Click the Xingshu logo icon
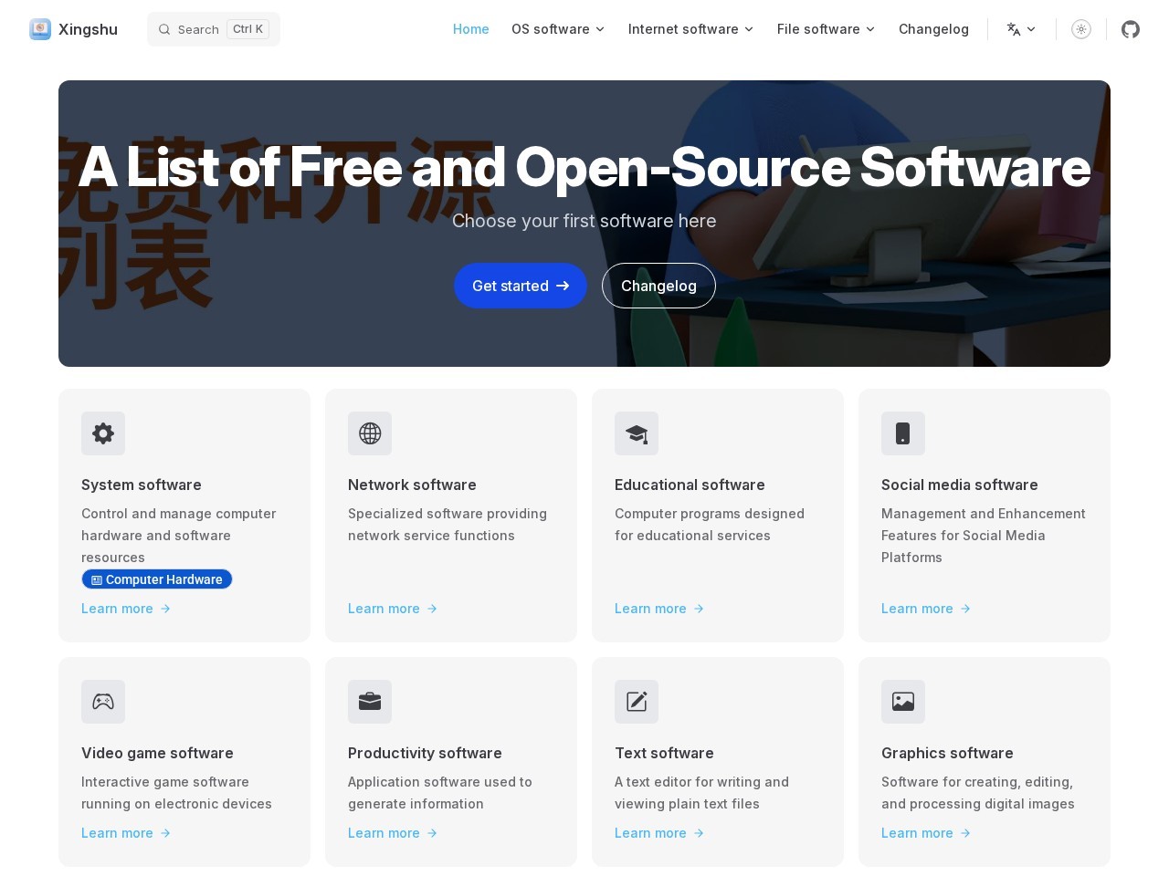This screenshot has height=876, width=1169. click(x=40, y=29)
